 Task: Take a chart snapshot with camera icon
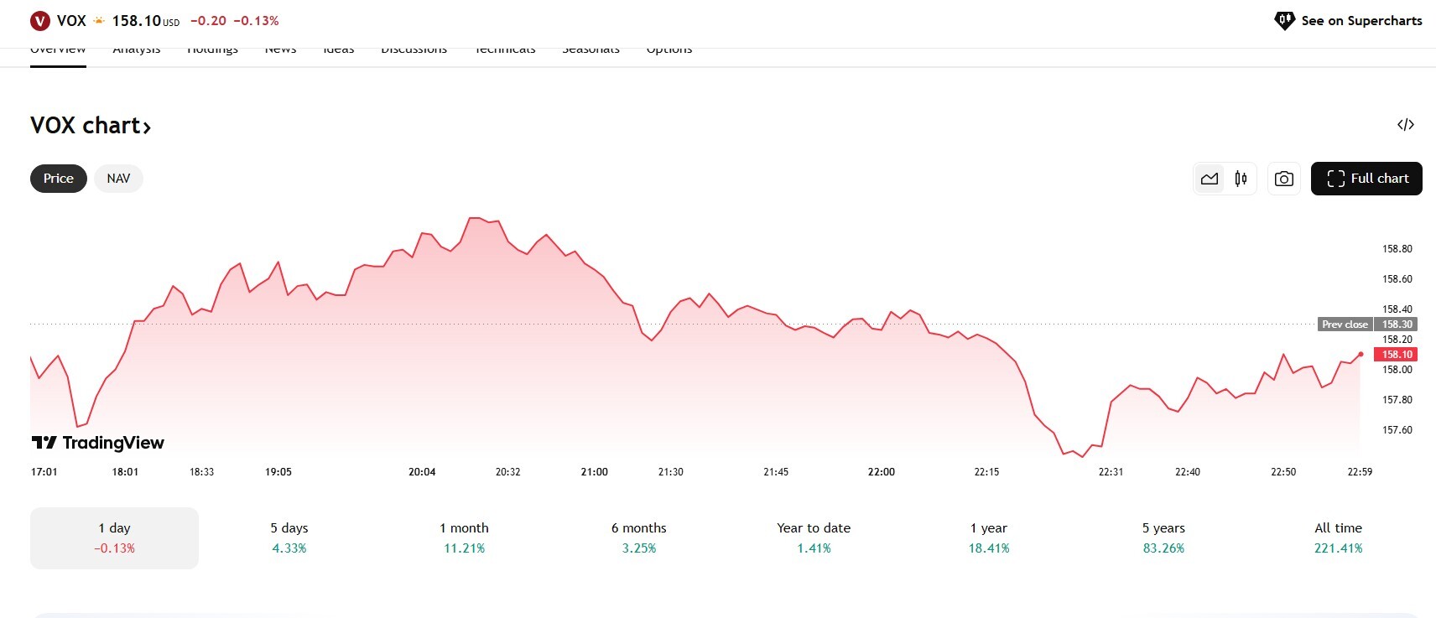1283,179
